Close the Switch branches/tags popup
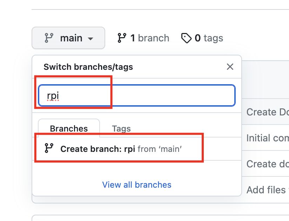Image resolution: width=289 pixels, height=221 pixels. click(230, 67)
